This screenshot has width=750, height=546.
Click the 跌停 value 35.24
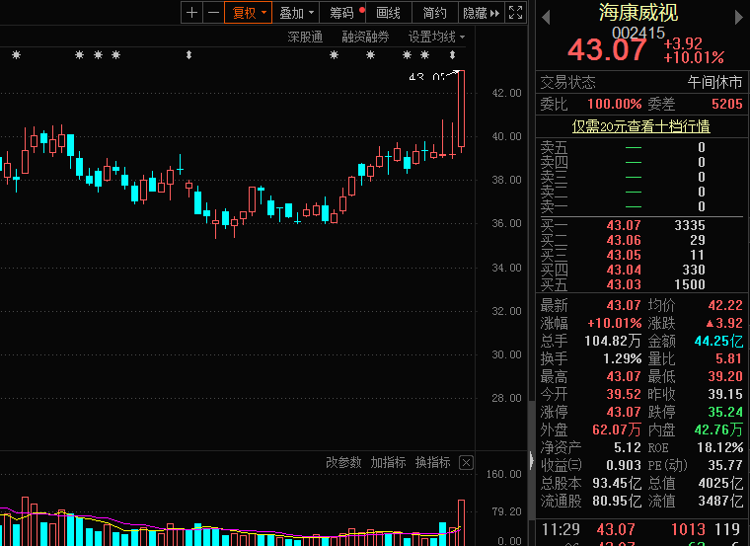(x=725, y=412)
